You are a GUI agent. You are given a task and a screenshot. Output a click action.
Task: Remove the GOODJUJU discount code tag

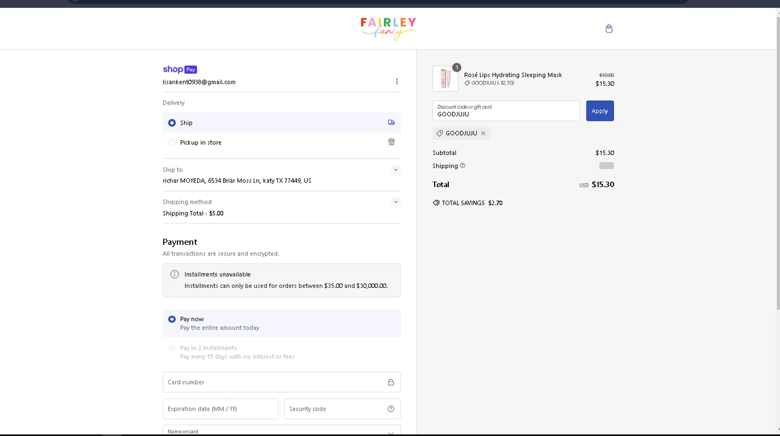pos(483,134)
